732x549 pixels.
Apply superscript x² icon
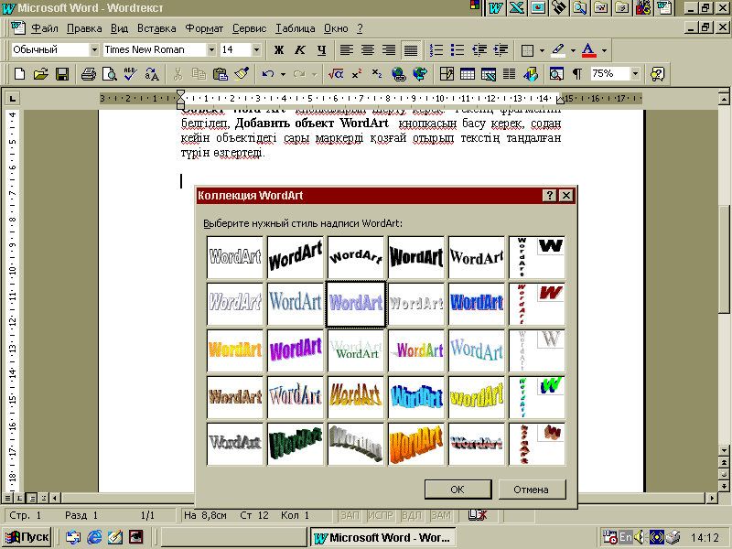click(x=357, y=74)
